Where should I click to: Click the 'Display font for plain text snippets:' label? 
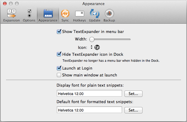pyautogui.click(x=90, y=85)
